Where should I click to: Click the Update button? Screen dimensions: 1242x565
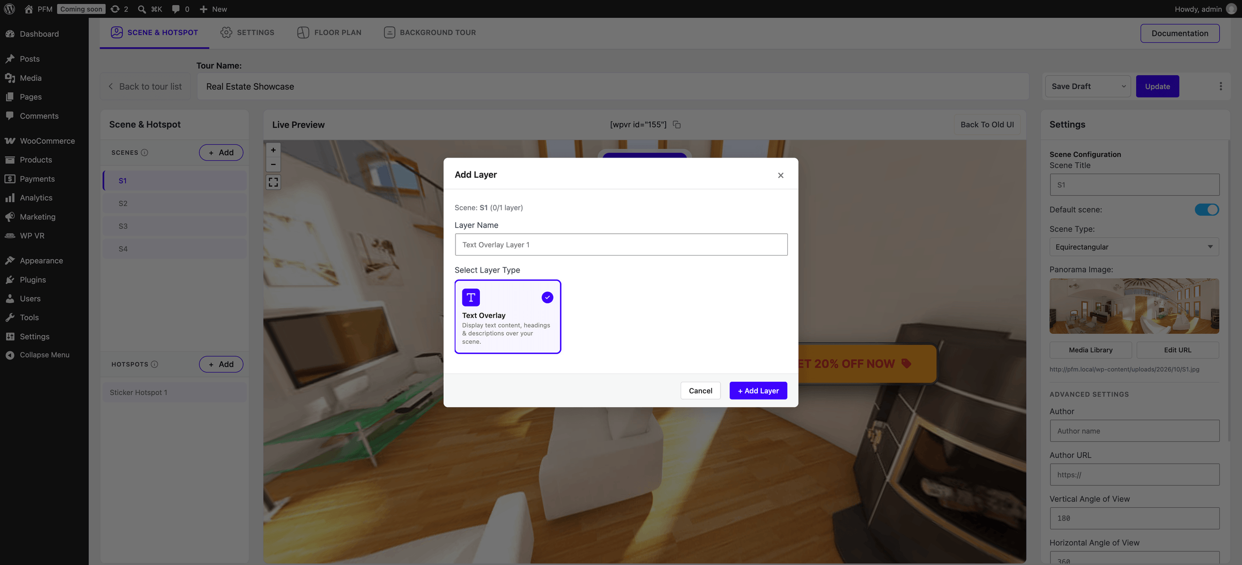tap(1157, 86)
